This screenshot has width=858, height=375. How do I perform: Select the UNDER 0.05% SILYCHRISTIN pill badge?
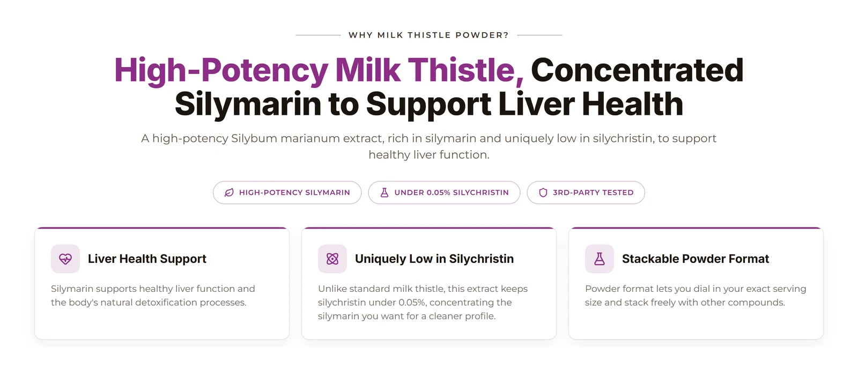[x=444, y=193]
